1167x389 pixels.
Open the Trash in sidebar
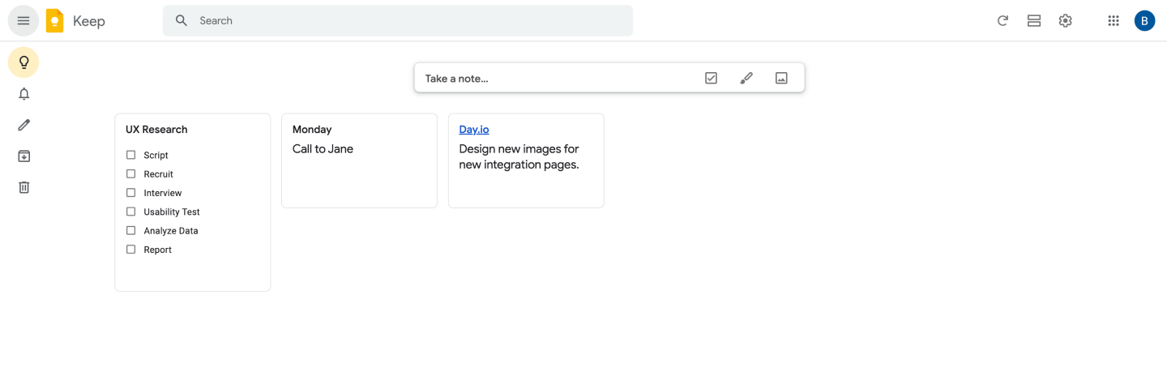pos(24,187)
